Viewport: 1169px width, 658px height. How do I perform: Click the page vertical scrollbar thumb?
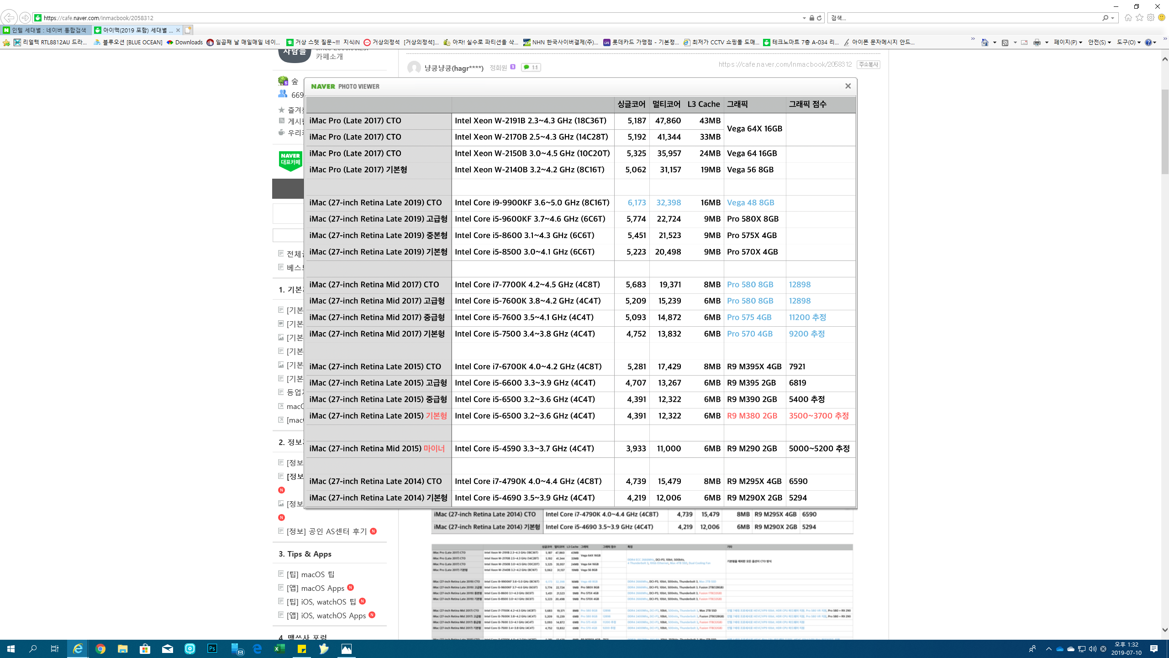(1165, 133)
